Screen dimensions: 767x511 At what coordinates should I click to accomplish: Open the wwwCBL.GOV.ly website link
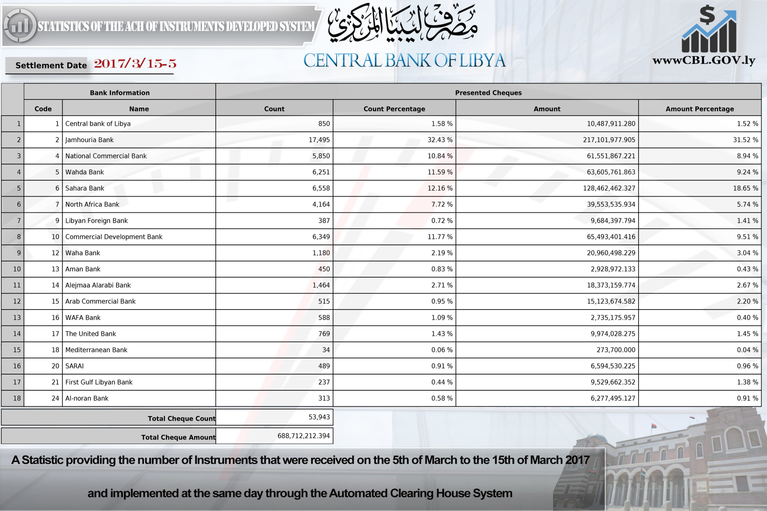704,61
